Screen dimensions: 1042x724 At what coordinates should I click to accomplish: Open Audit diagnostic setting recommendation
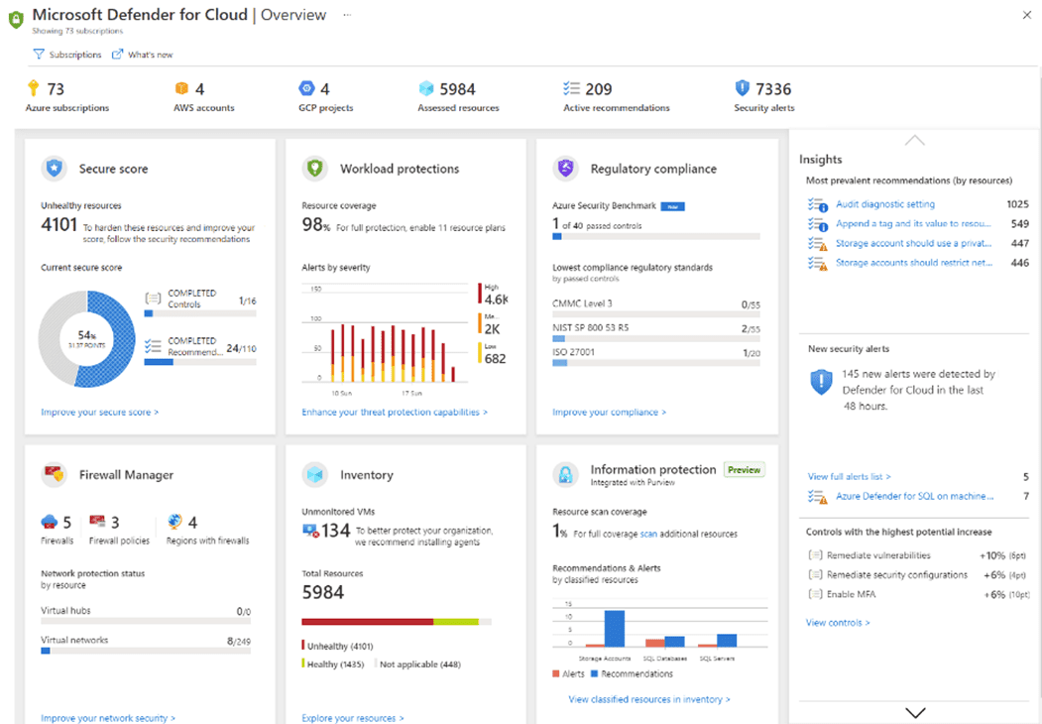pyautogui.click(x=885, y=204)
